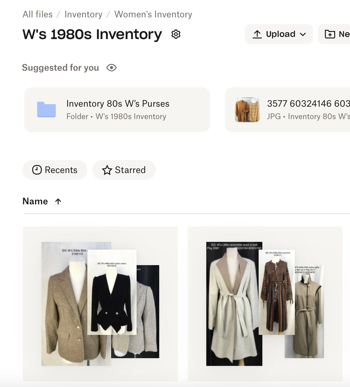Sort by Name column header
The image size is (350, 387).
pyautogui.click(x=35, y=201)
